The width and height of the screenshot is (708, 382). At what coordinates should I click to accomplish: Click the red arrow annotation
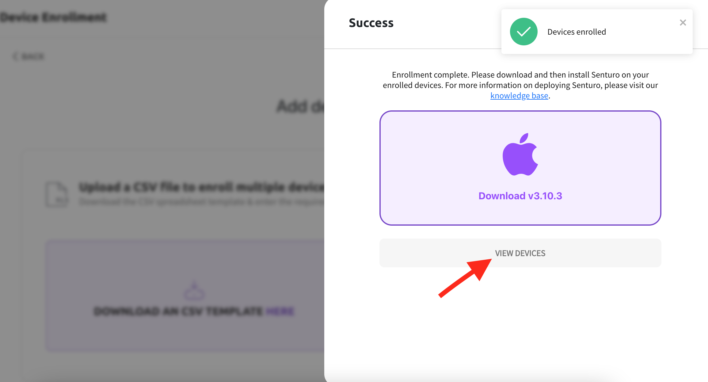coord(465,278)
